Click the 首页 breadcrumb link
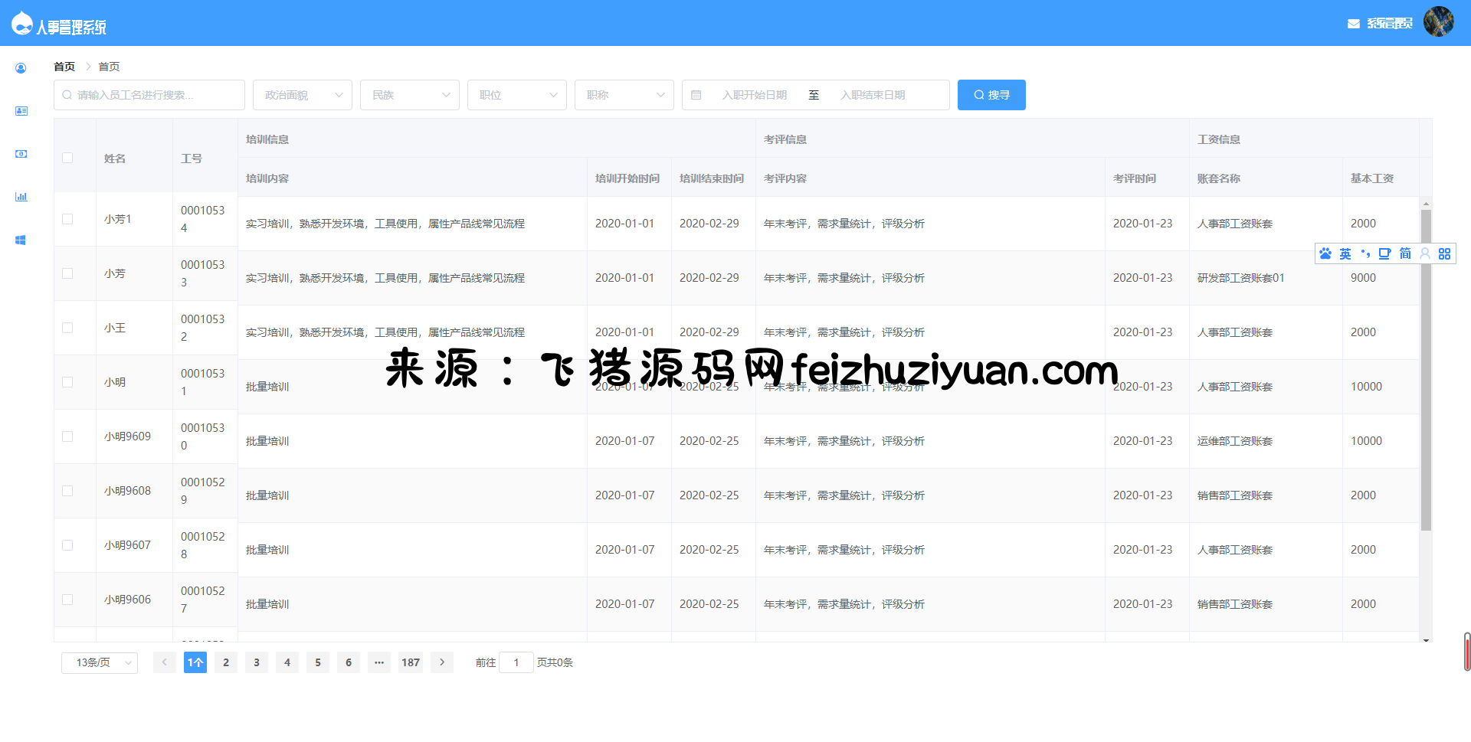Viewport: 1471px width, 742px height. pyautogui.click(x=64, y=67)
